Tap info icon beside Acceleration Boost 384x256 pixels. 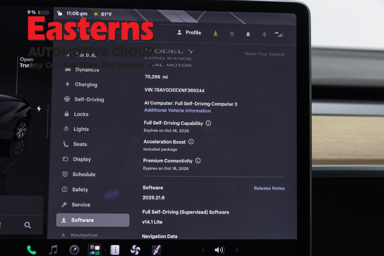tap(191, 142)
